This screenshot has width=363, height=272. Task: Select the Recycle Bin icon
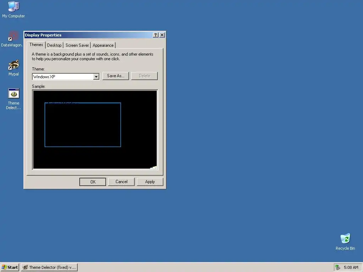coord(345,242)
